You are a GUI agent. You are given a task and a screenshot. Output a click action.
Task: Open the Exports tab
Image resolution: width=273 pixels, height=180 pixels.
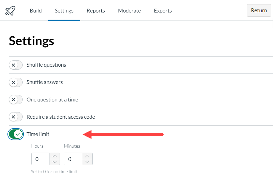[x=163, y=11]
